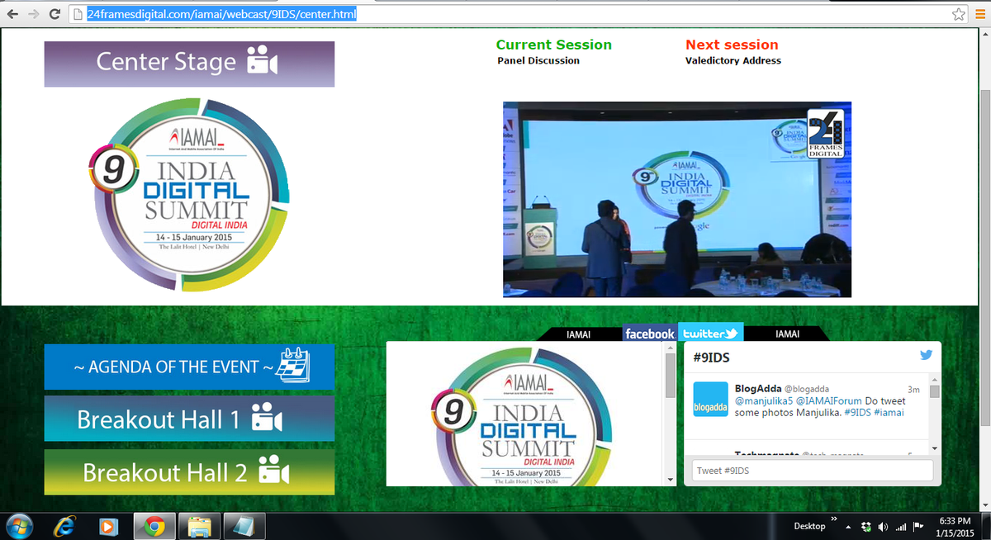Select Chrome taskbar icon
The image size is (991, 540).
click(x=154, y=525)
